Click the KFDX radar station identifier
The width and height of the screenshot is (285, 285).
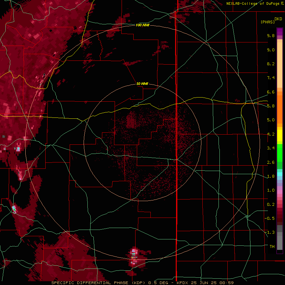point(182,283)
